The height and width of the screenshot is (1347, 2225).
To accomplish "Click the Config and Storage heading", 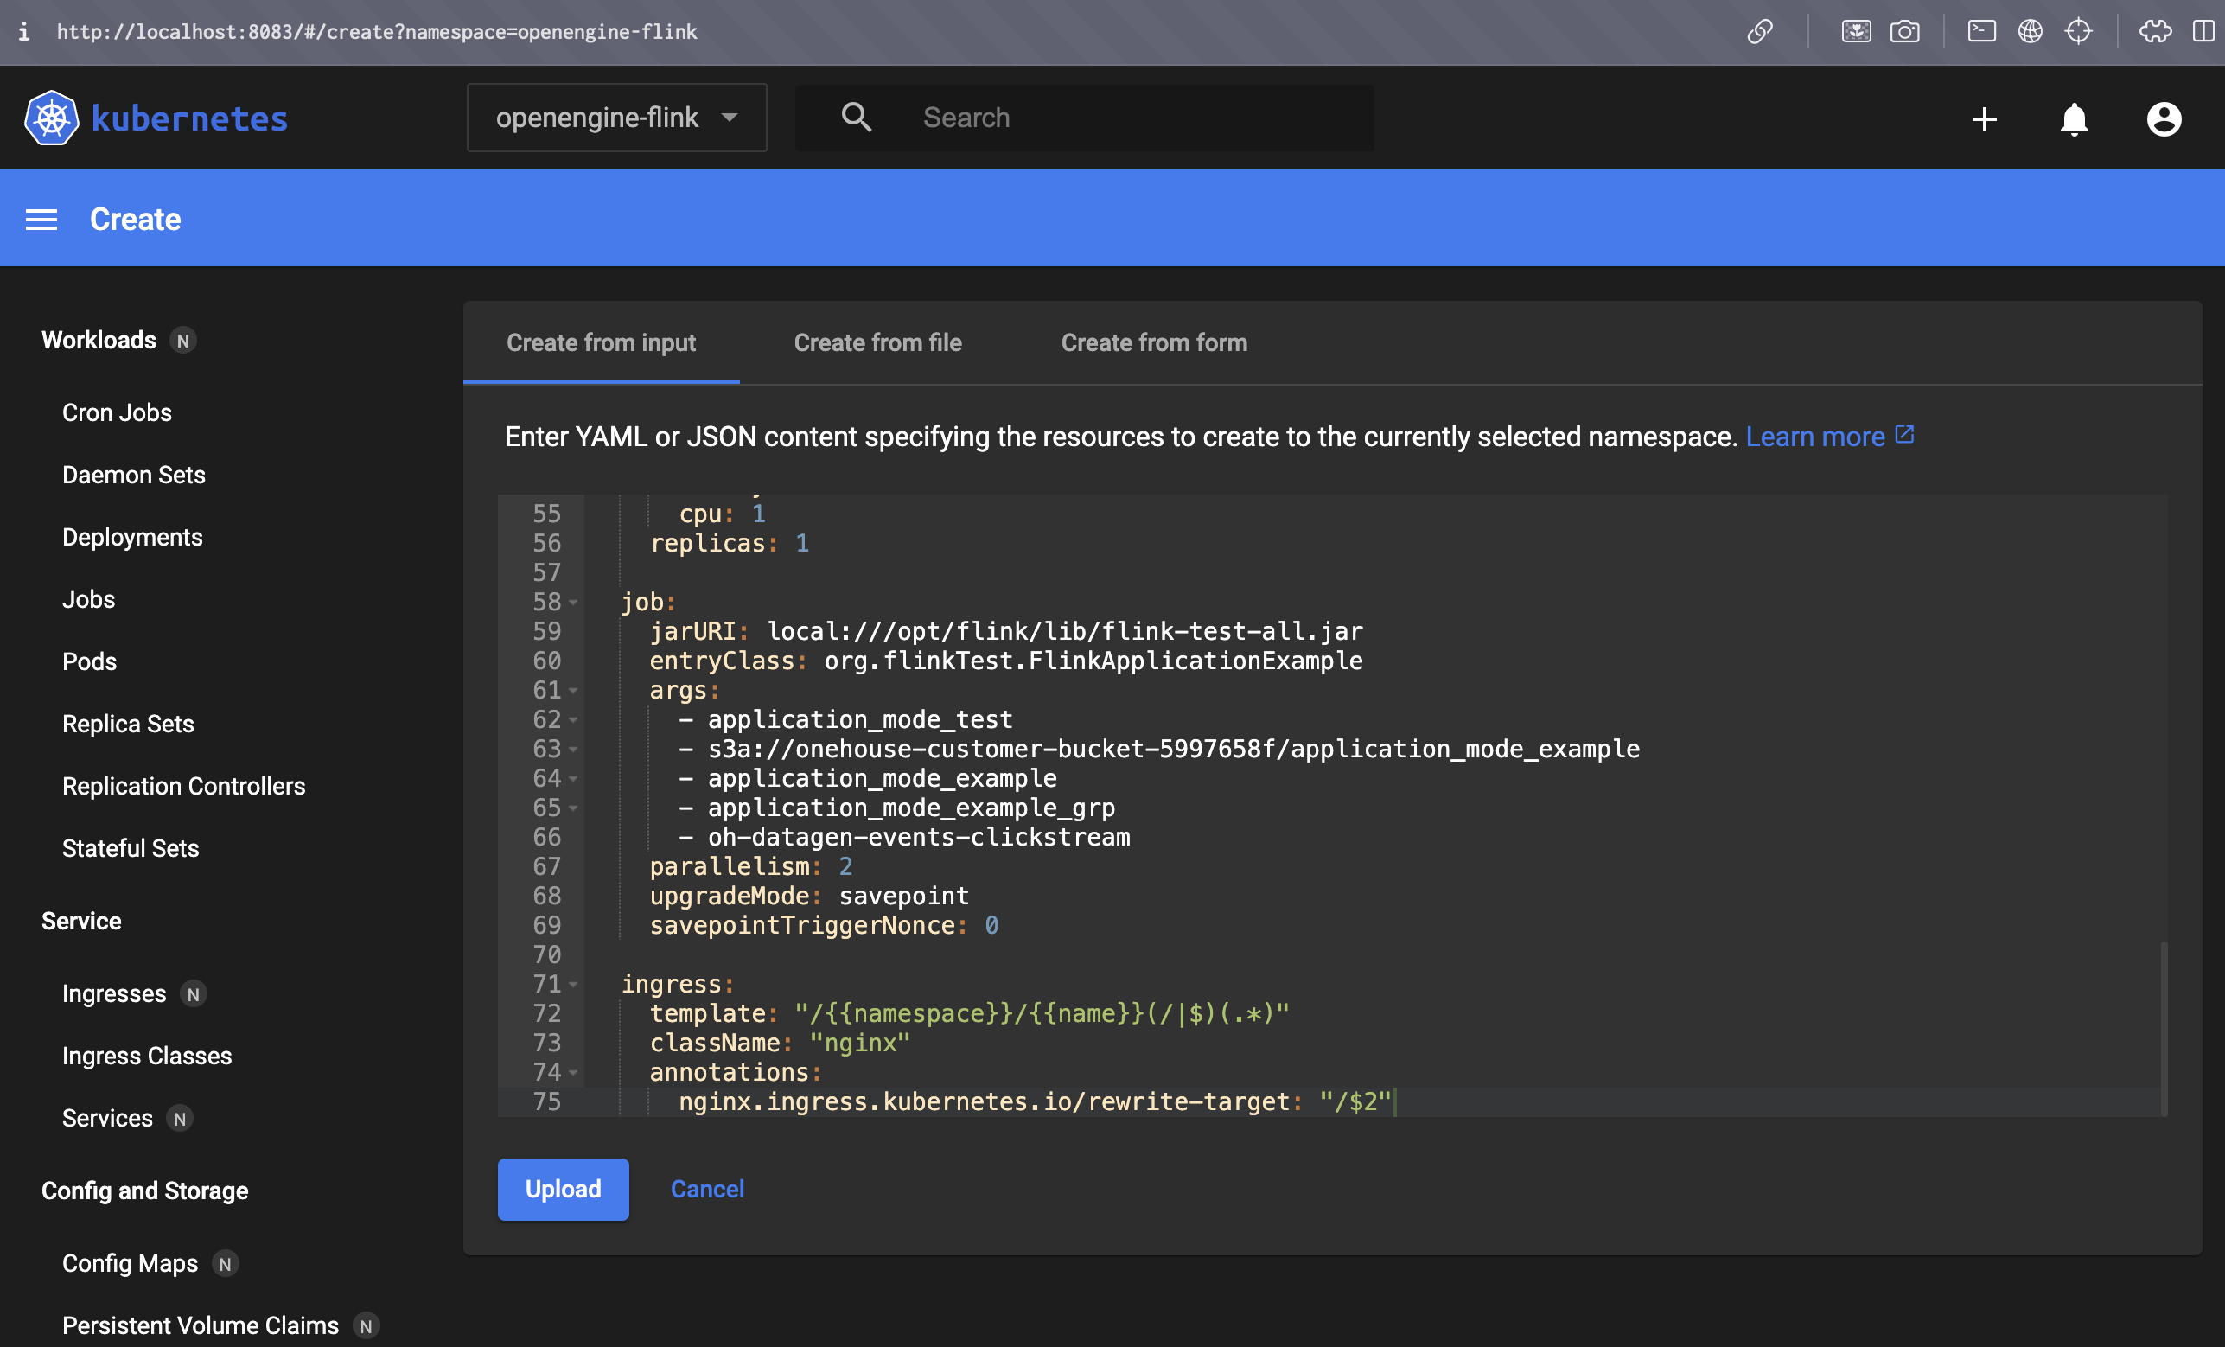I will coord(144,1191).
